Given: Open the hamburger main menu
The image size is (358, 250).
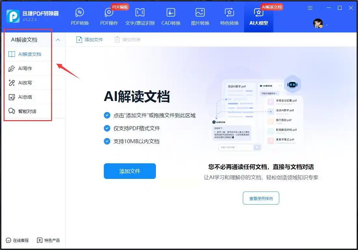Looking at the screenshot, I should pos(310,8).
